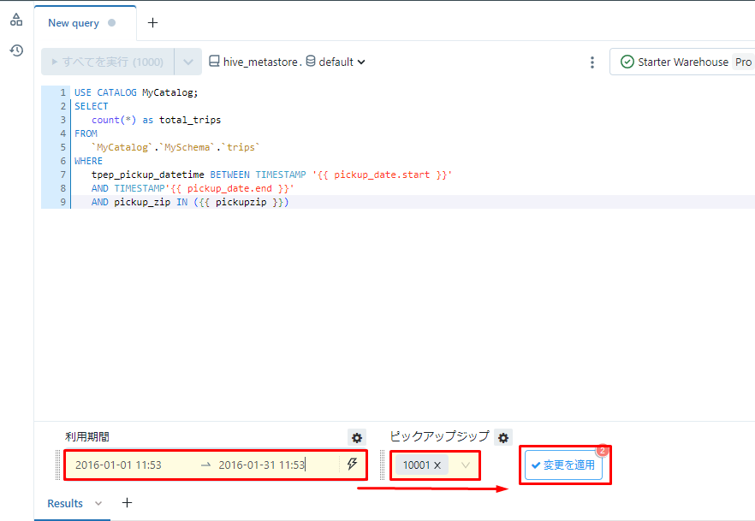Add a new query tab with the plus
755x521 pixels.
152,22
